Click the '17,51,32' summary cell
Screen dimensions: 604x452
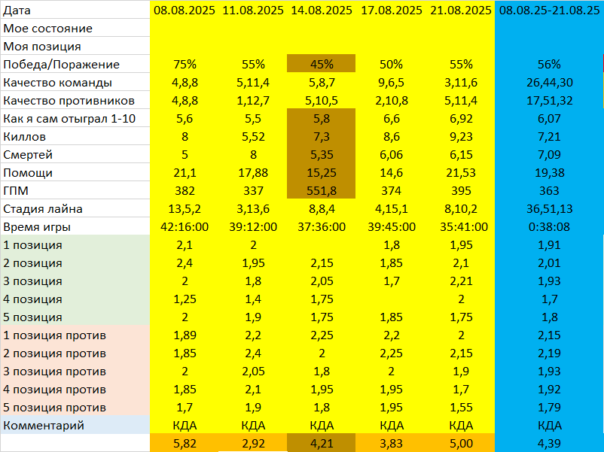point(549,100)
